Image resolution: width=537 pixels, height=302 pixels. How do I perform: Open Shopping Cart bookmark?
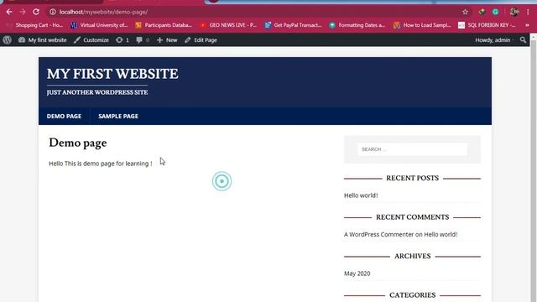point(34,25)
